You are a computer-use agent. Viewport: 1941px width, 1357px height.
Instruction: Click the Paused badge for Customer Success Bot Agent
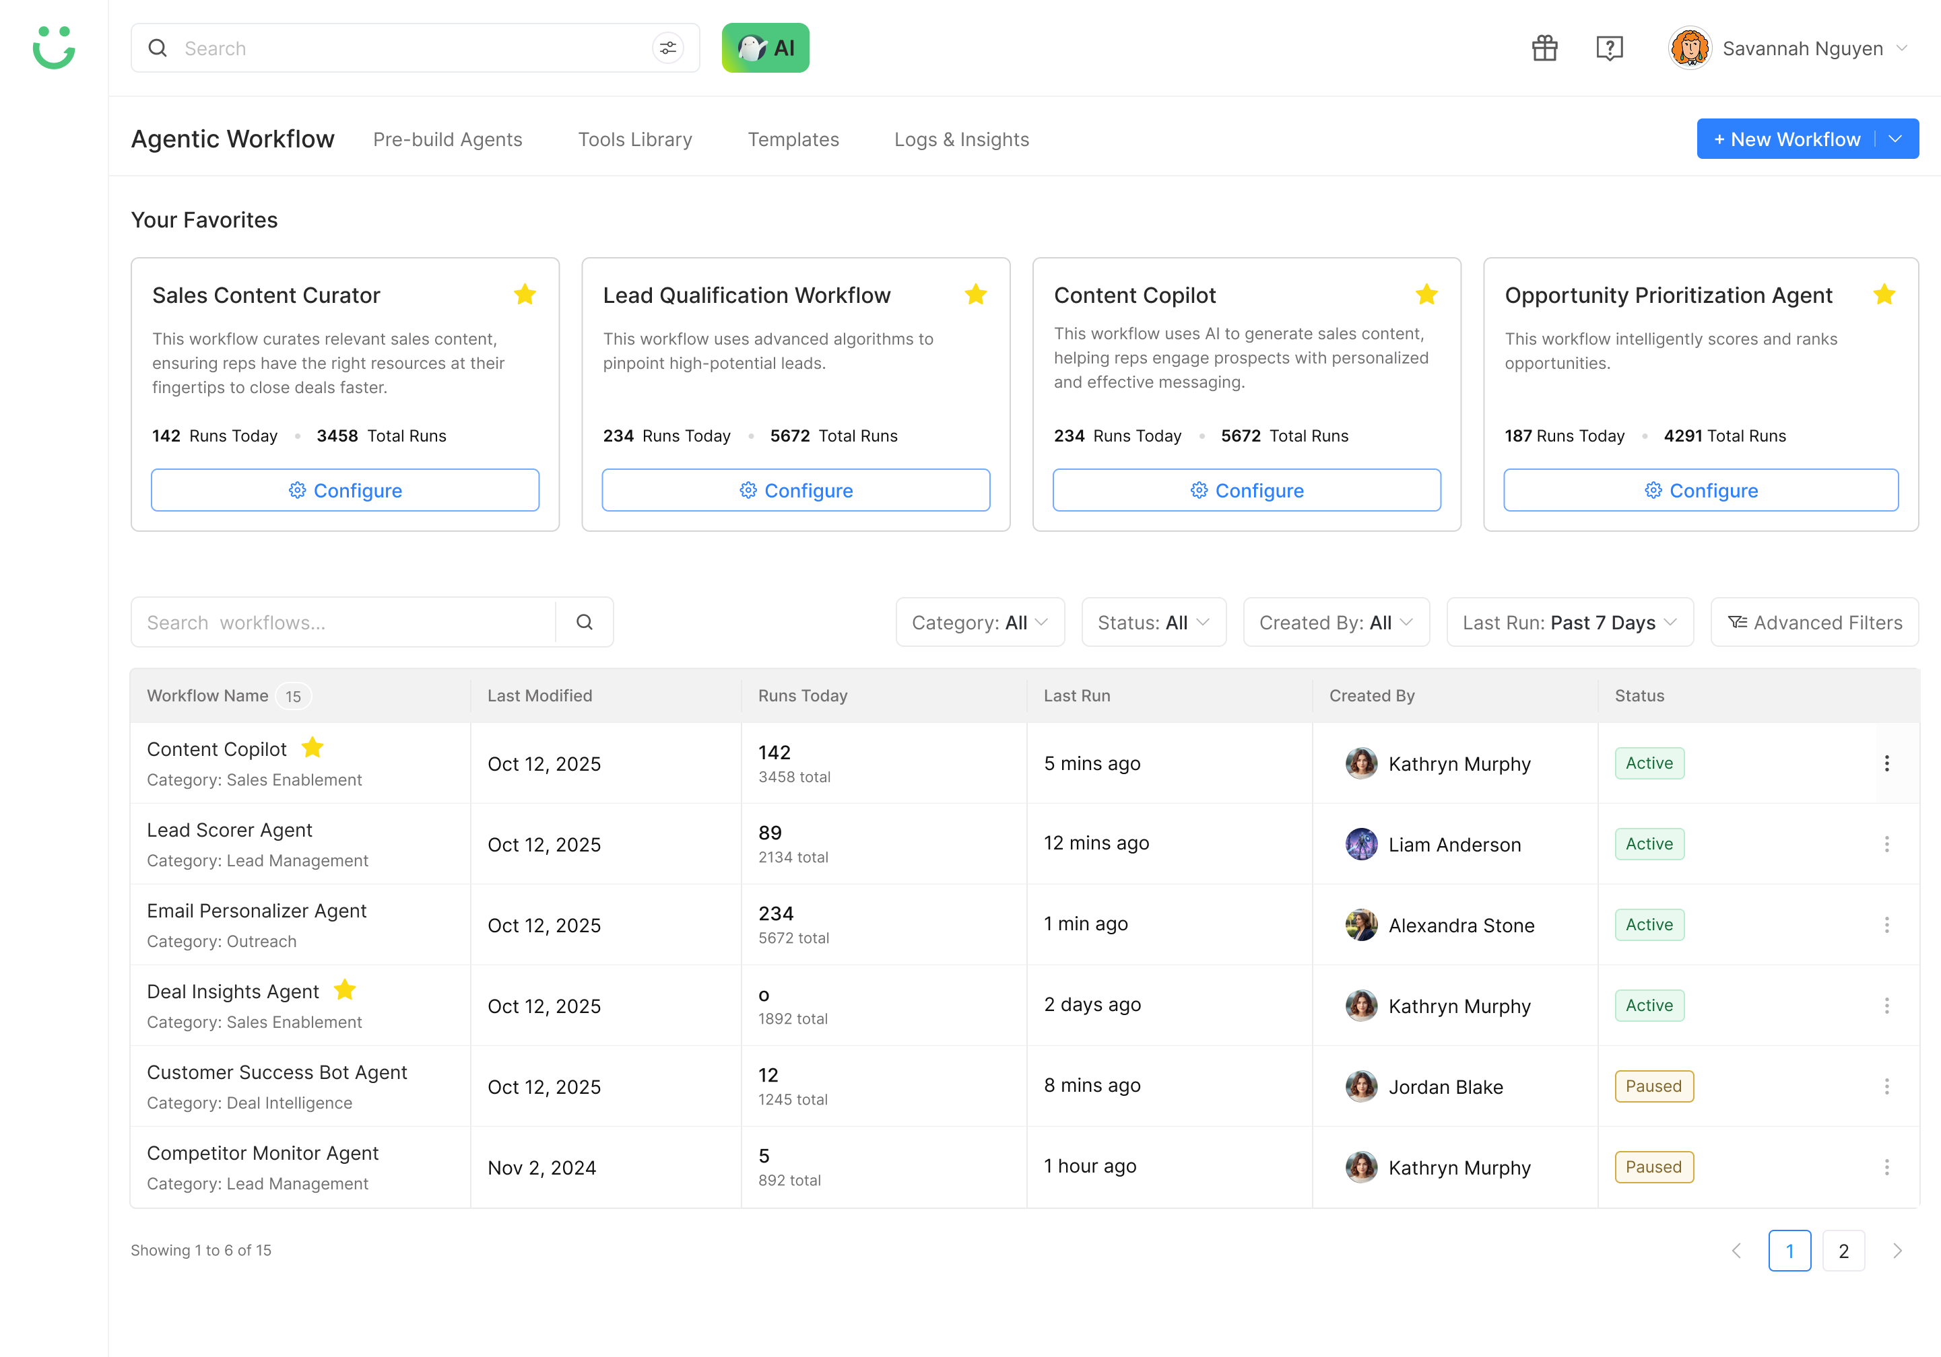[1653, 1086]
